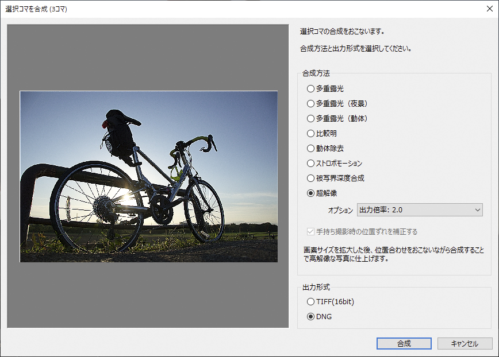Click the オプション label
Image resolution: width=499 pixels, height=357 pixels.
coord(340,210)
